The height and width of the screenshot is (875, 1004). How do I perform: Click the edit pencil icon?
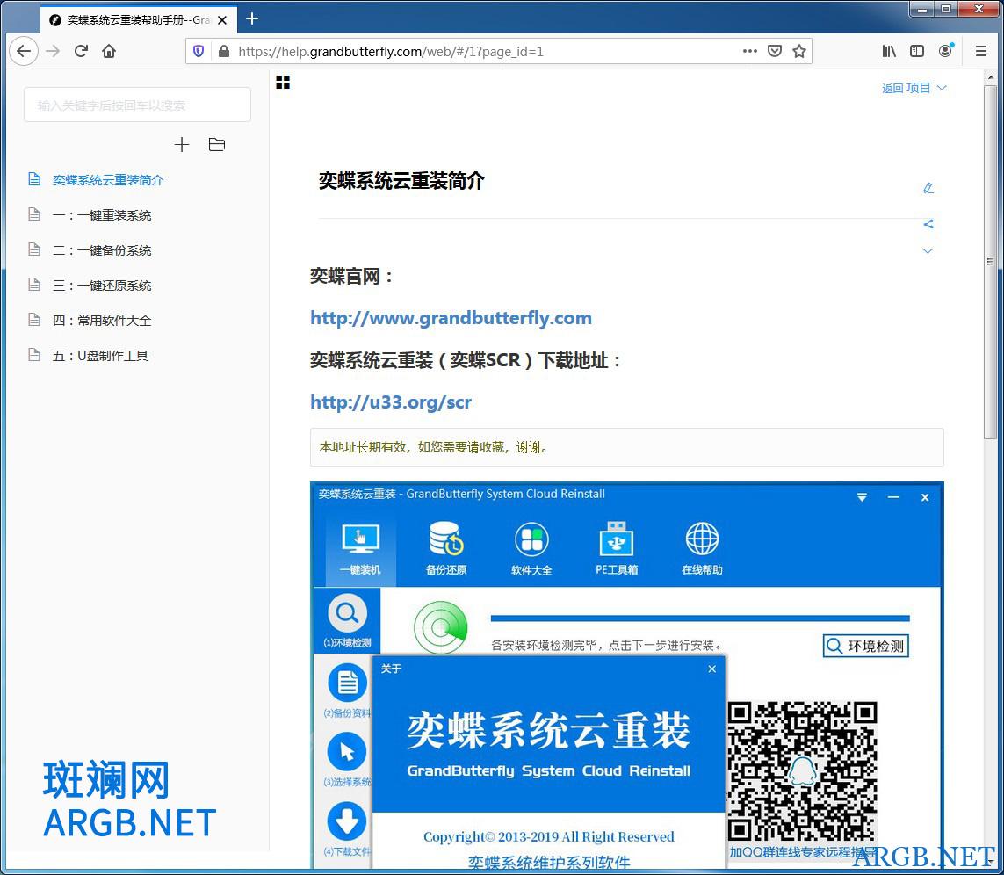click(x=928, y=188)
